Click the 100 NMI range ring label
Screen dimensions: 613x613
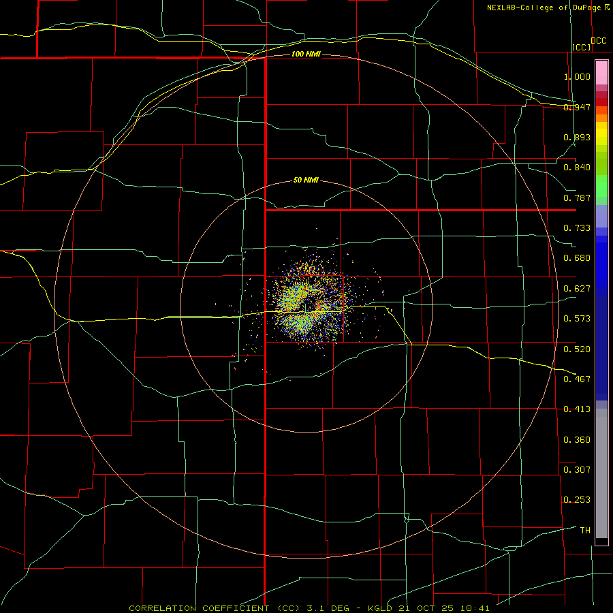(306, 54)
